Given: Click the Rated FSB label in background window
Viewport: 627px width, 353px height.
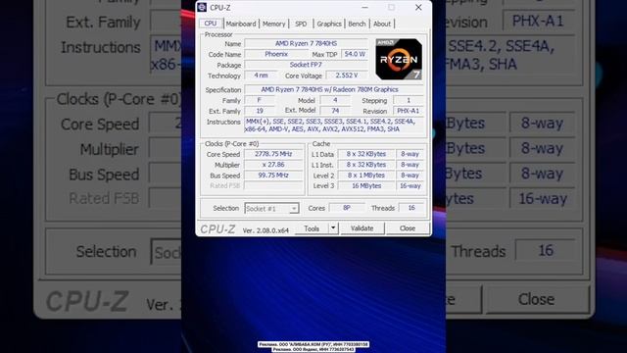Looking at the screenshot, I should click(x=104, y=198).
